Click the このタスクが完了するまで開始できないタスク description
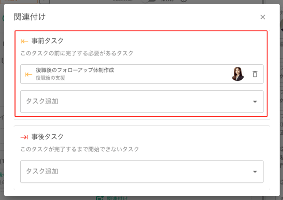 pyautogui.click(x=80, y=149)
